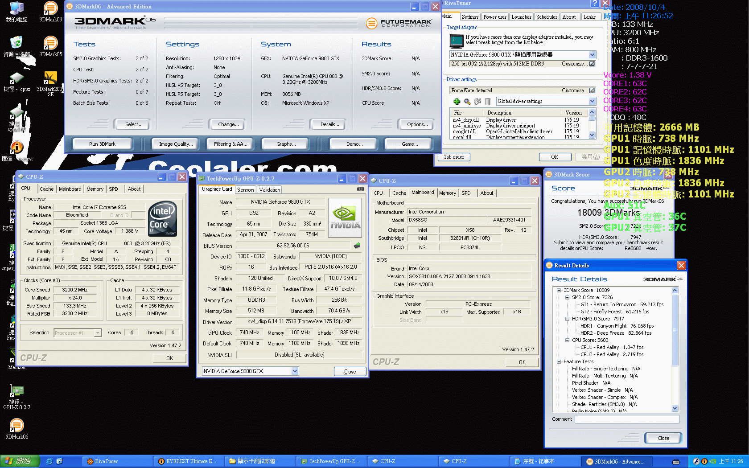This screenshot has width=749, height=468.
Task: Click the magnifier icon in RivaTuner driver settings
Action: click(x=467, y=102)
